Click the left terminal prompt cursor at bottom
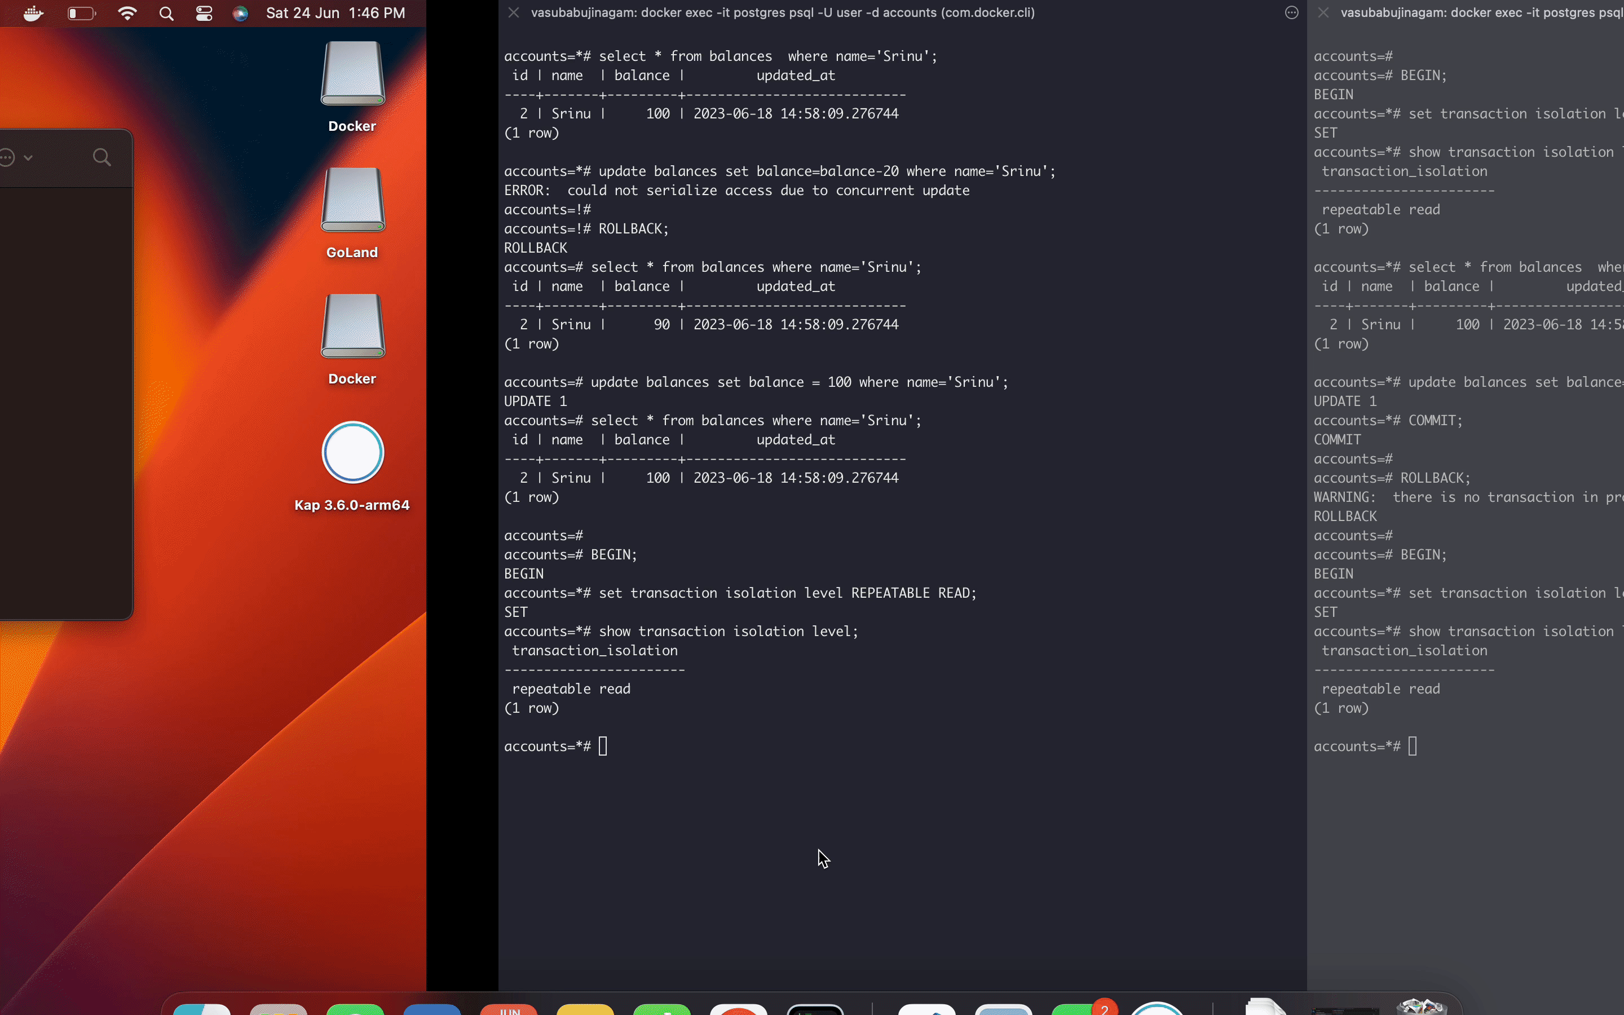The image size is (1624, 1015). tap(603, 747)
